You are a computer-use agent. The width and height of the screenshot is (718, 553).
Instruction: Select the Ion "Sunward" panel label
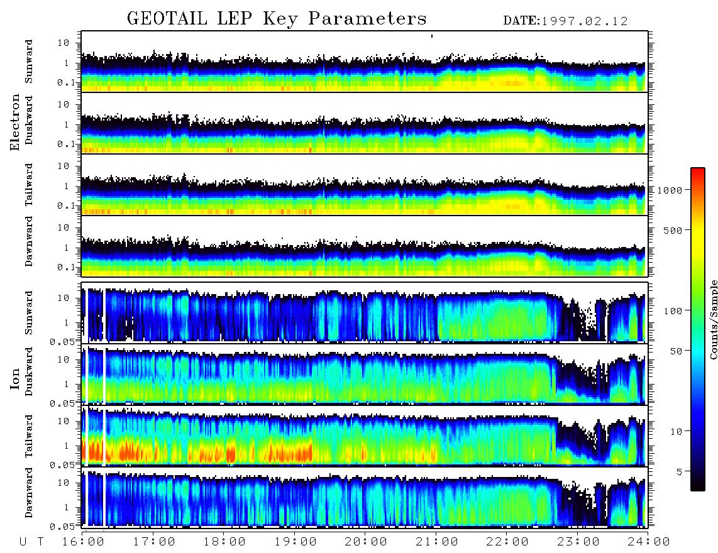point(29,312)
